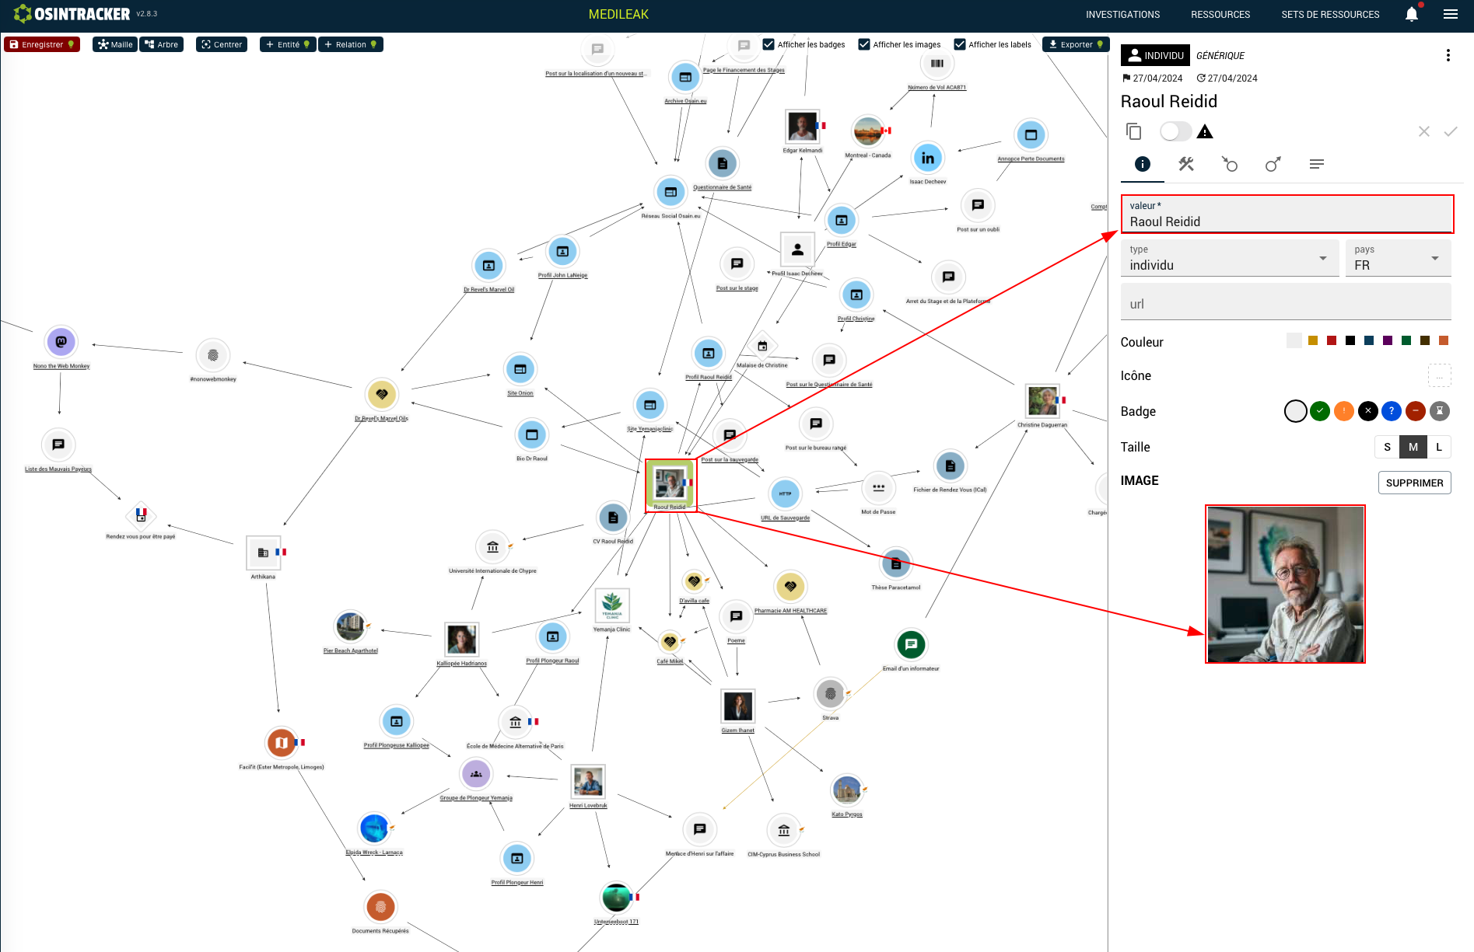1474x952 pixels.
Task: Pick the dark green color swatch
Action: (1406, 340)
